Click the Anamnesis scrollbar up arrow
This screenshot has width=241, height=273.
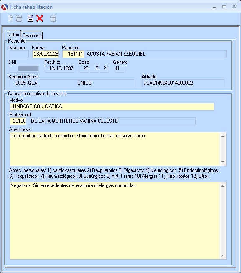tap(223, 136)
